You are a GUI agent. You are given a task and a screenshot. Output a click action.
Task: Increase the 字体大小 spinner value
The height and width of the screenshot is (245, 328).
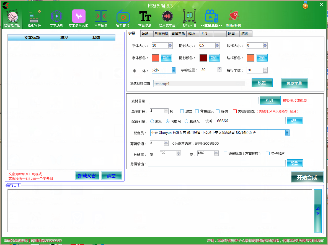click(x=170, y=44)
